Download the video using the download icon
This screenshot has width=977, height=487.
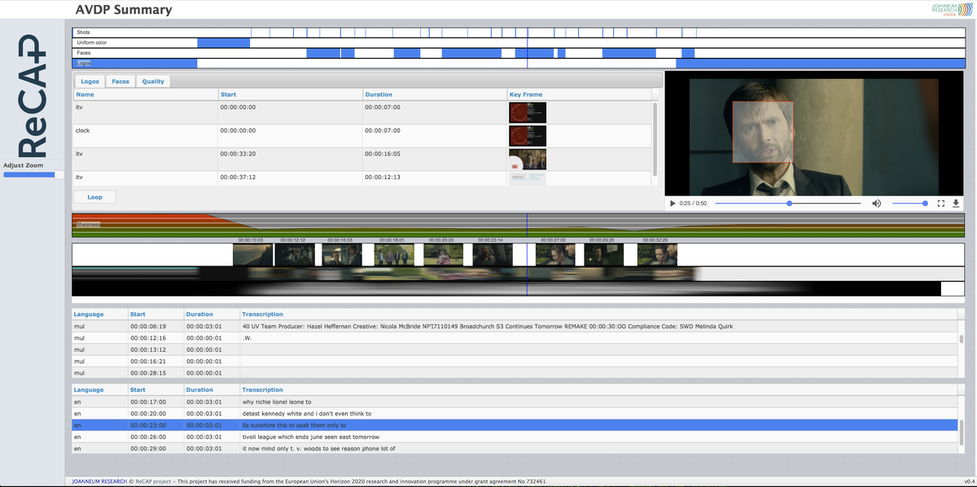coord(956,203)
